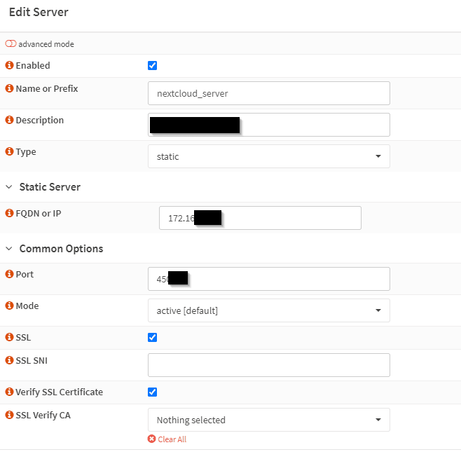The width and height of the screenshot is (461, 466).
Task: Collapse the Common Options section
Action: (x=9, y=249)
